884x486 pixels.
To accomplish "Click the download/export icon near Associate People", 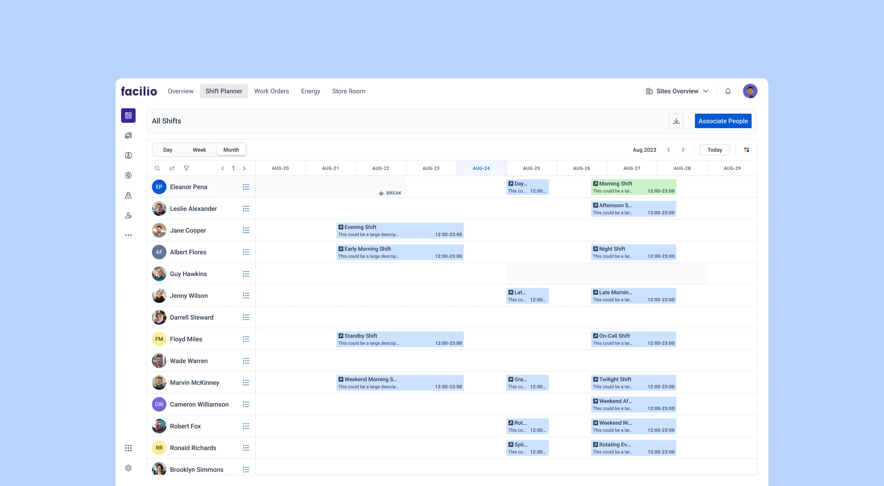I will [x=676, y=121].
